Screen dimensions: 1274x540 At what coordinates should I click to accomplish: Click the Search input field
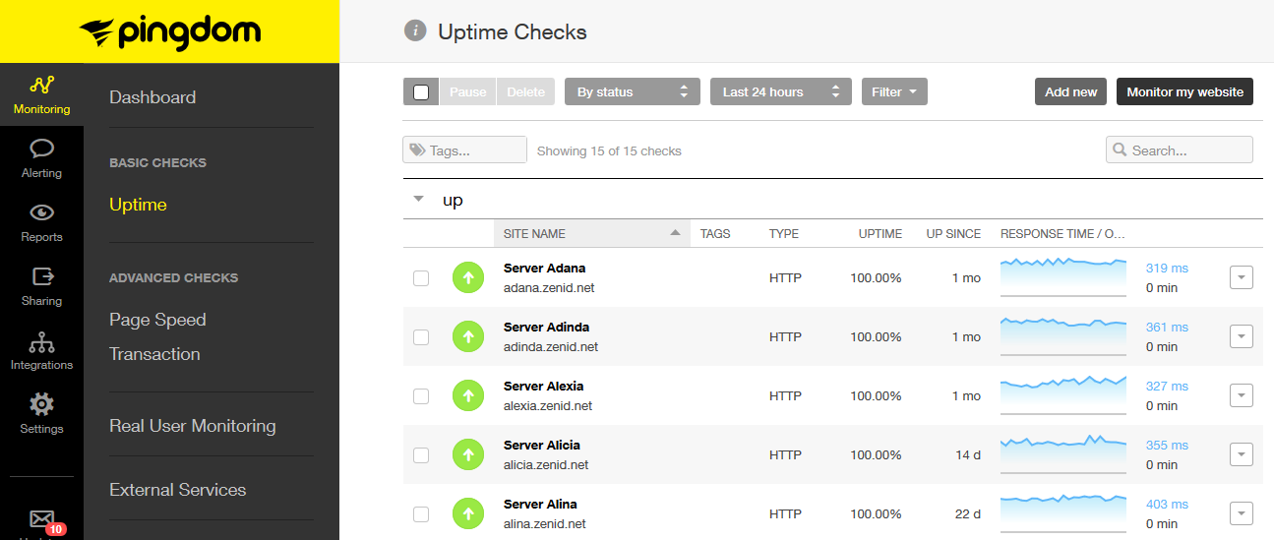tap(1180, 150)
